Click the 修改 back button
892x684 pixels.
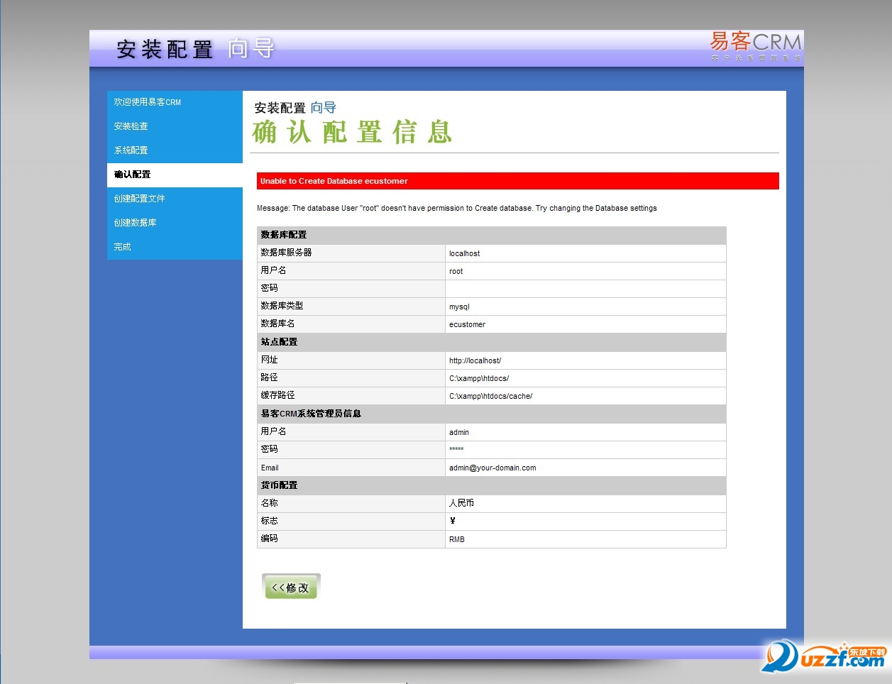[x=291, y=587]
